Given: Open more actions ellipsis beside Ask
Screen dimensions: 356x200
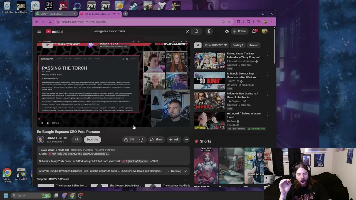Looking at the screenshot, I should [x=186, y=139].
